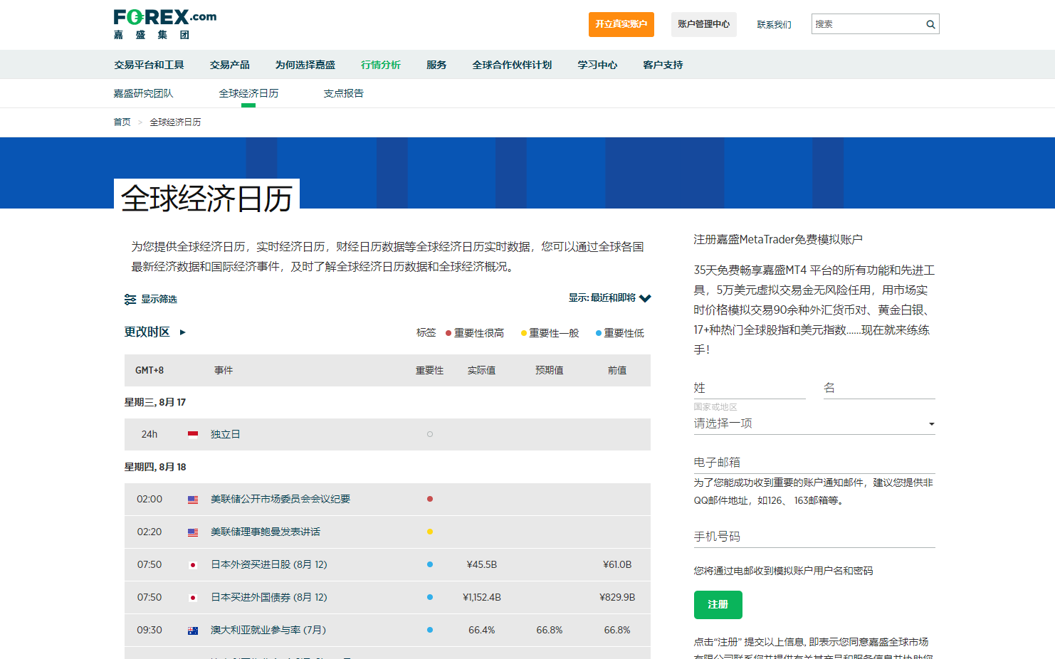This screenshot has width=1055, height=659.
Task: Click the Australia flag in 09:30 row
Action: pos(193,631)
